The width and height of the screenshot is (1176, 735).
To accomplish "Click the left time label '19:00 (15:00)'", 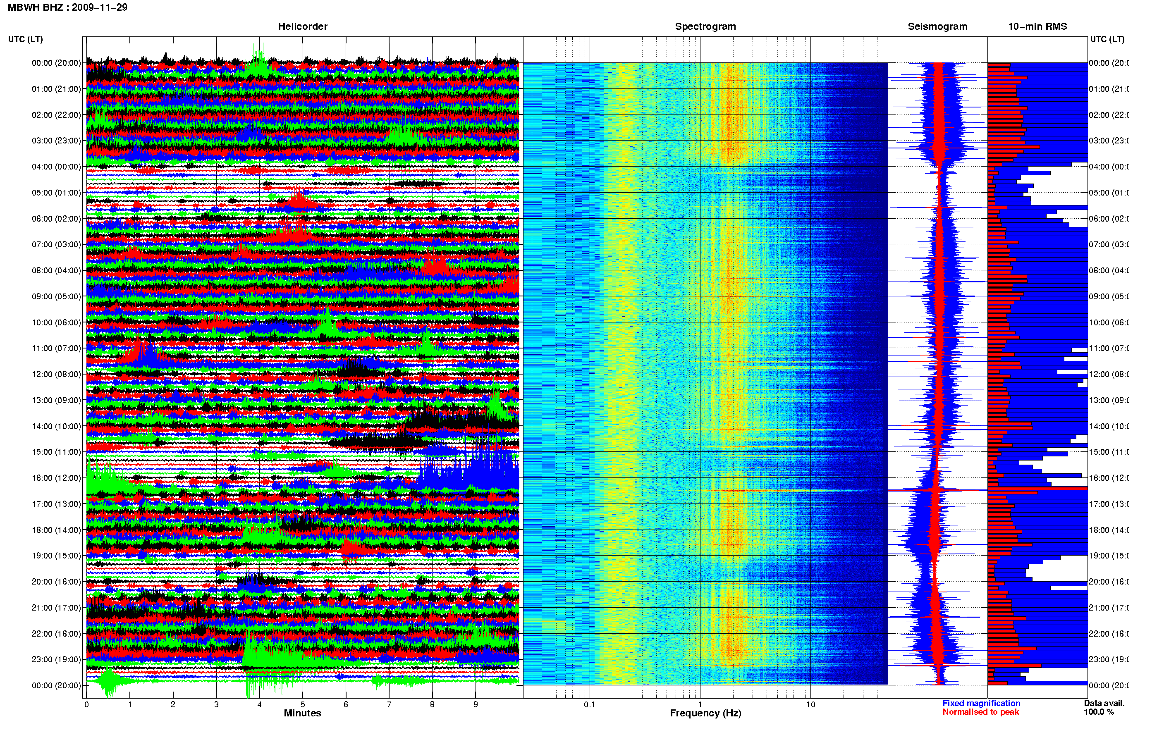I will (x=56, y=556).
